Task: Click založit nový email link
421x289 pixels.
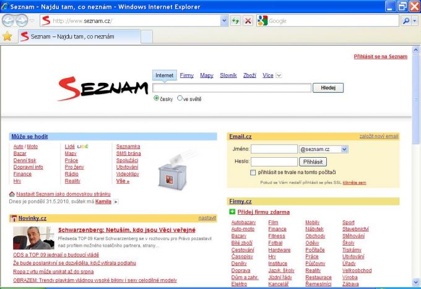Action: click(x=379, y=136)
